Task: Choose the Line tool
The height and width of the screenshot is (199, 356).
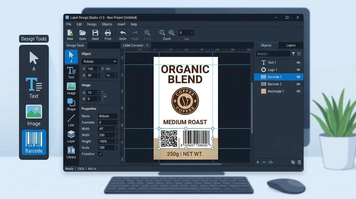Action: pyautogui.click(x=71, y=121)
